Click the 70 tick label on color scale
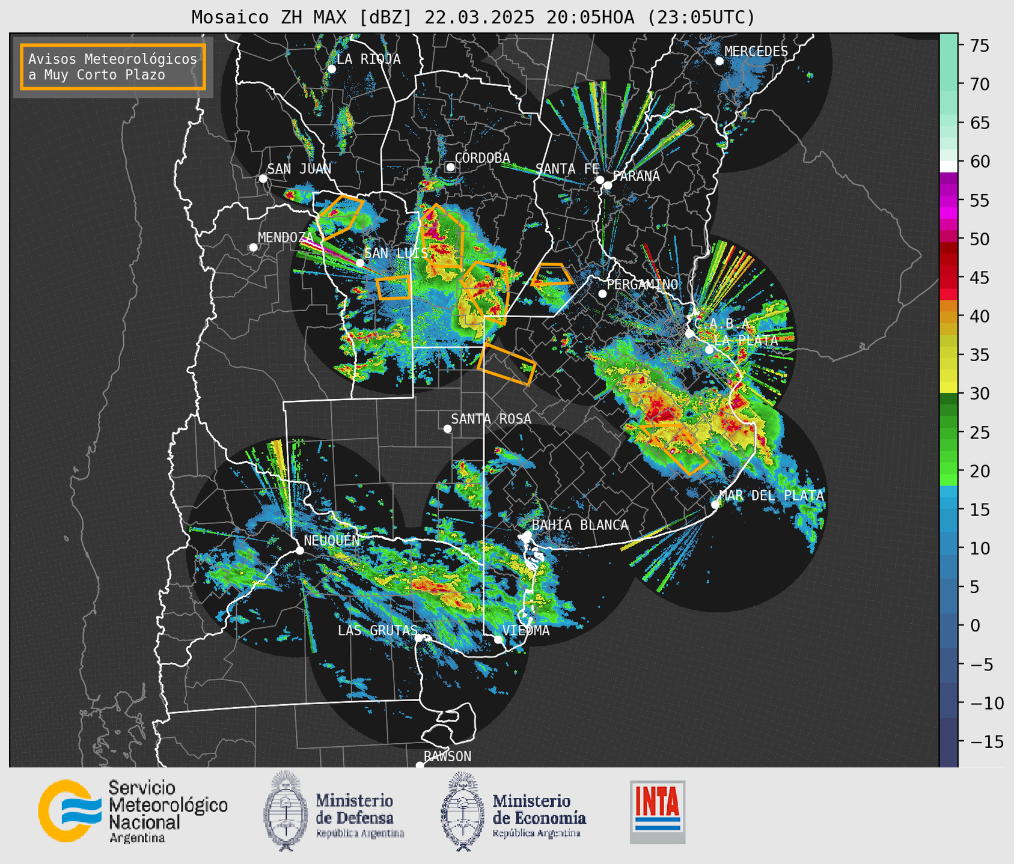Viewport: 1014px width, 864px height. 979,84
